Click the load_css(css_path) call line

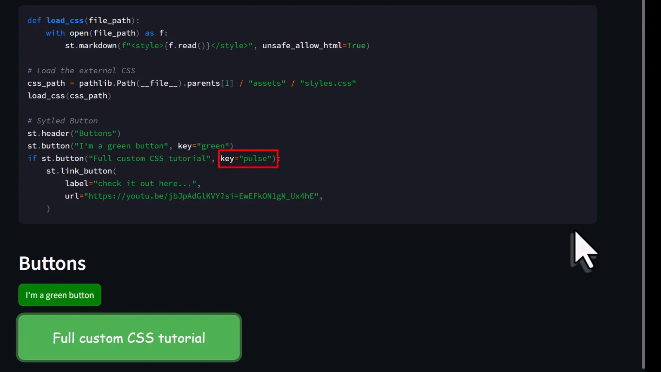pyautogui.click(x=69, y=96)
